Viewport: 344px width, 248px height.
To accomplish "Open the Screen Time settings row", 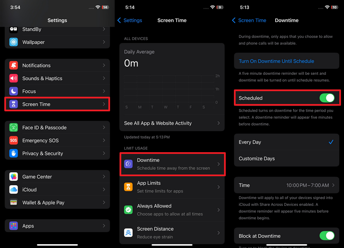I will (x=57, y=104).
